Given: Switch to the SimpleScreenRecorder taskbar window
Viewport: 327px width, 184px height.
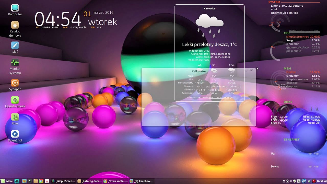Looking at the screenshot, I should (63, 181).
